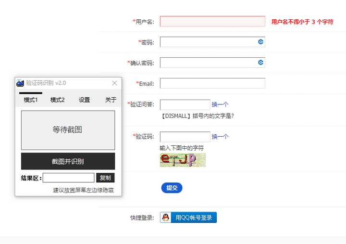Click the blue icon inside the 确认密码 field
The image size is (346, 244).
tap(260, 63)
